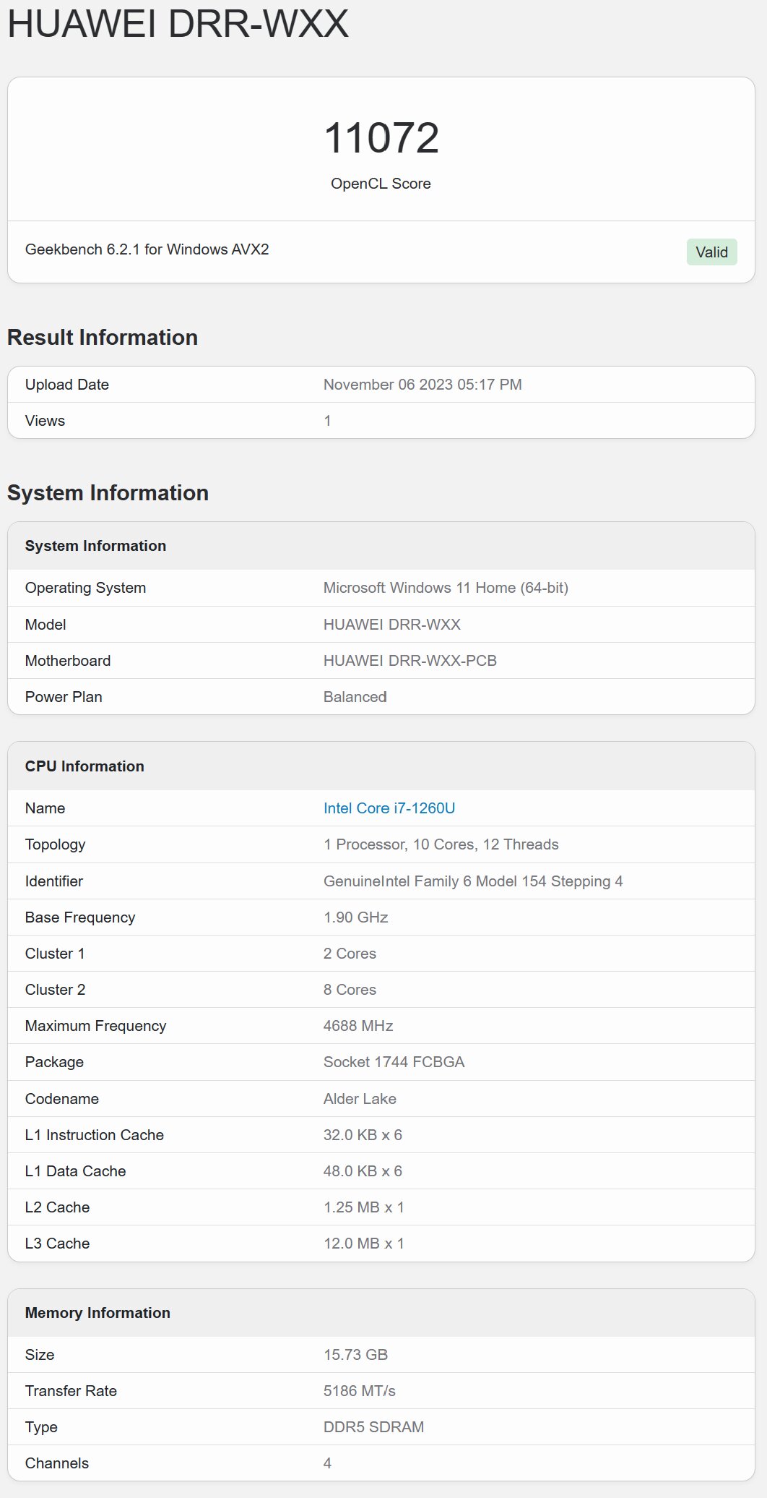Click the Upload Date value November 06 2023
The image size is (767, 1498).
point(422,385)
